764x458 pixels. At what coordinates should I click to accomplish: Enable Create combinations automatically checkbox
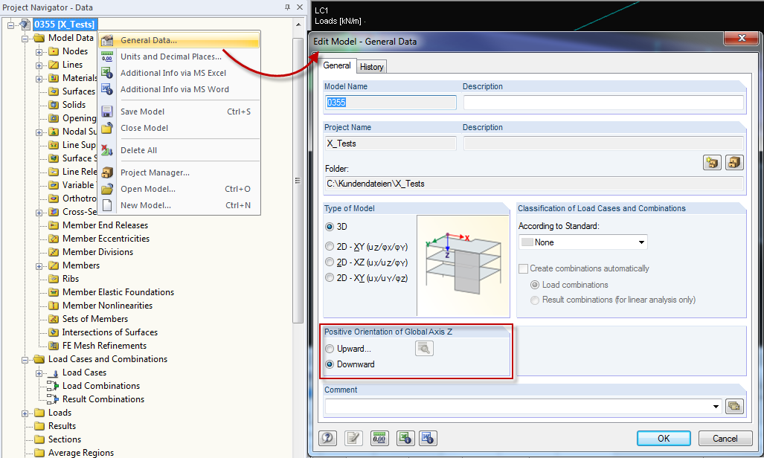click(523, 268)
